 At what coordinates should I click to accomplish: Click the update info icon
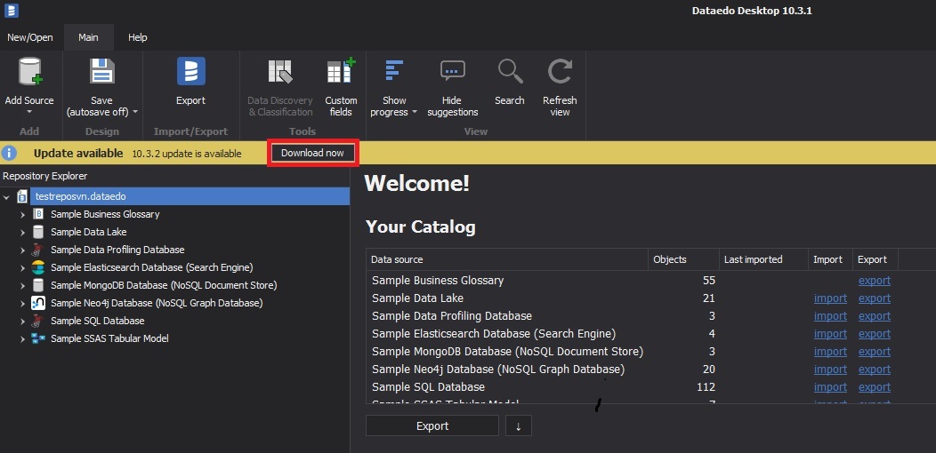click(9, 153)
